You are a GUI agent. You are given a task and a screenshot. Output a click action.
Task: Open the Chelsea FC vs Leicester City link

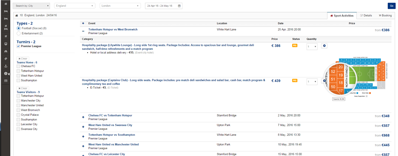click(x=107, y=154)
